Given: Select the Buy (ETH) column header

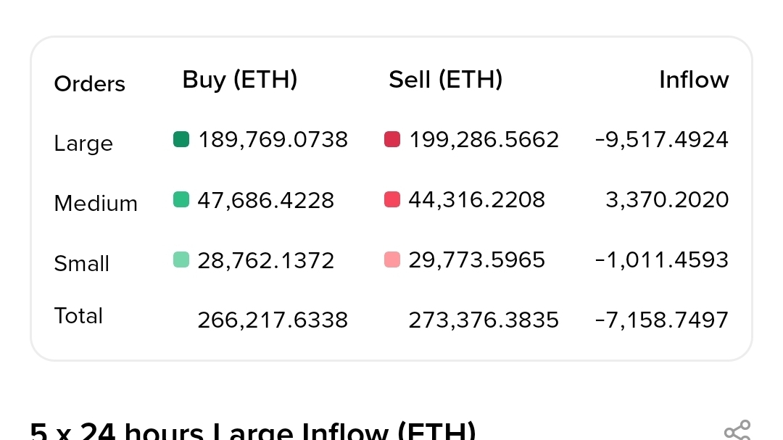Looking at the screenshot, I should click(x=240, y=80).
